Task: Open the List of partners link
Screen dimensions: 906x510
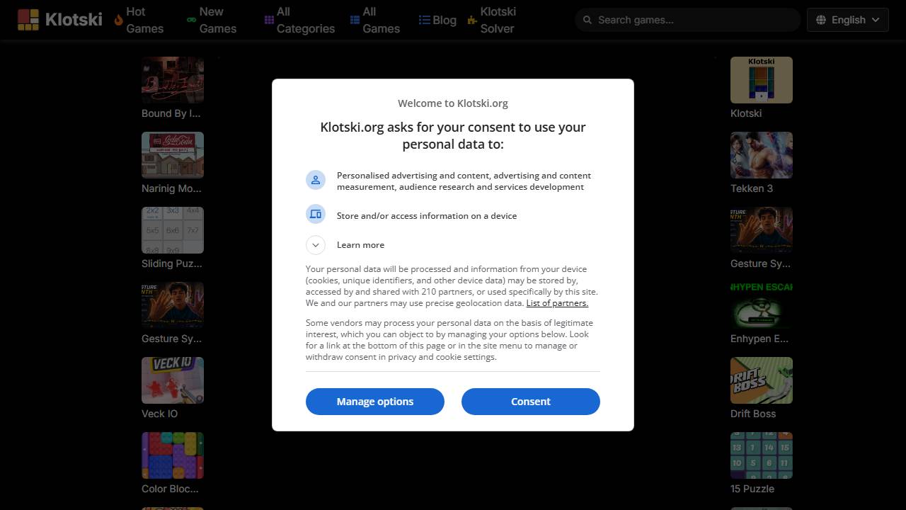Action: [x=557, y=303]
